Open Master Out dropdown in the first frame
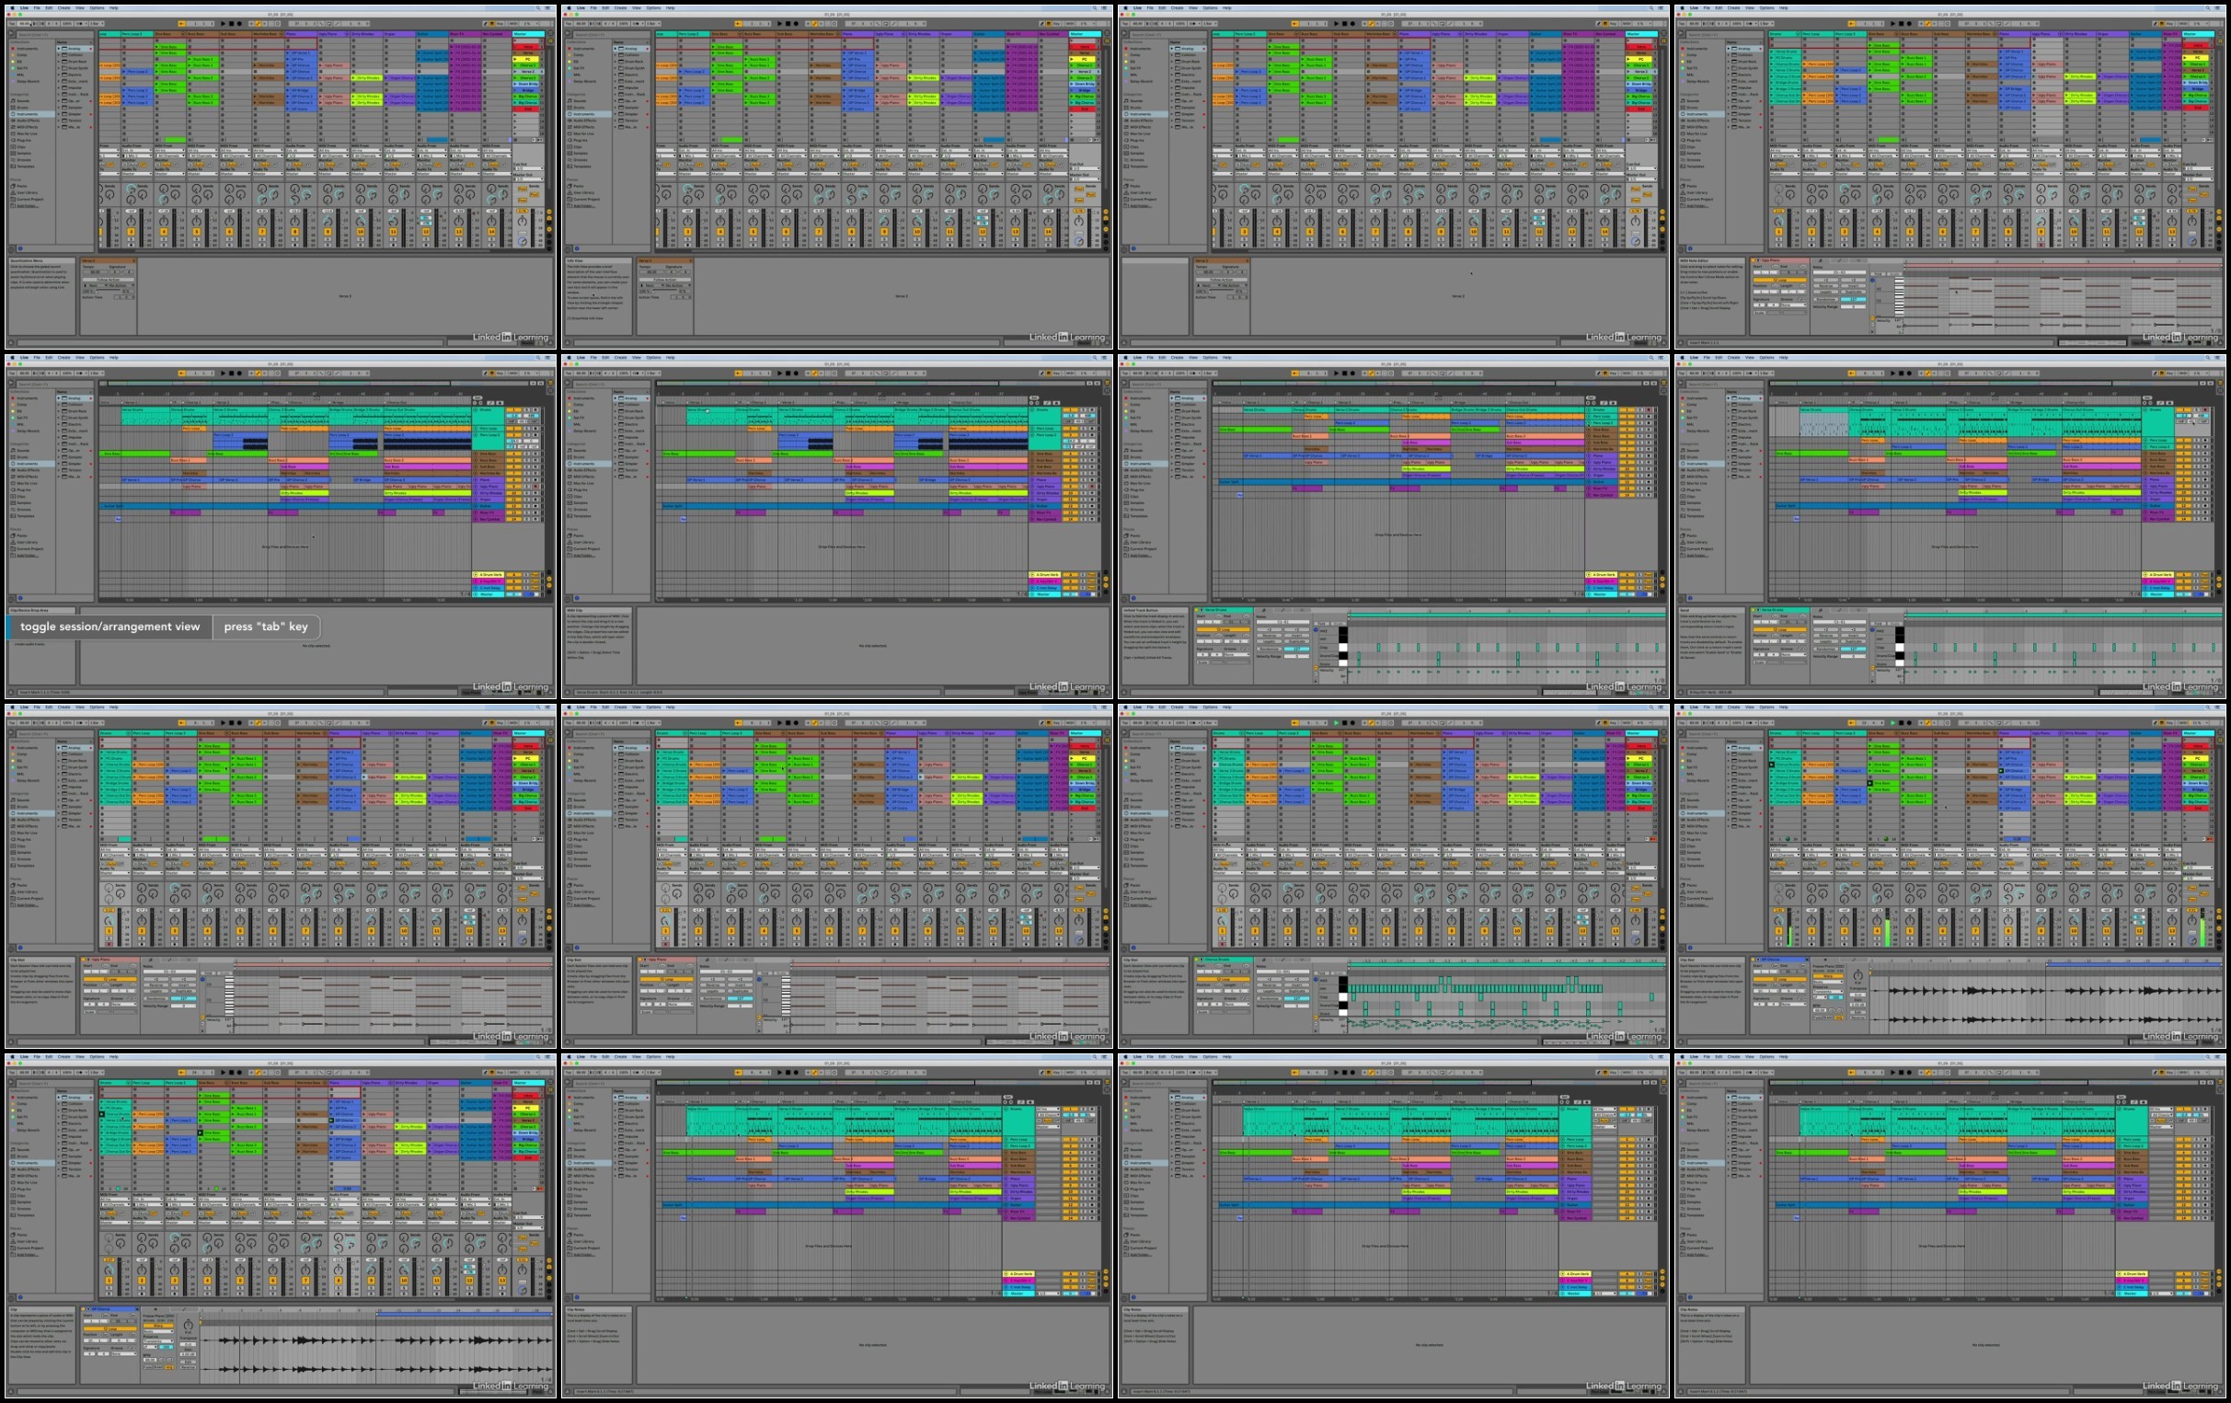 529,178
